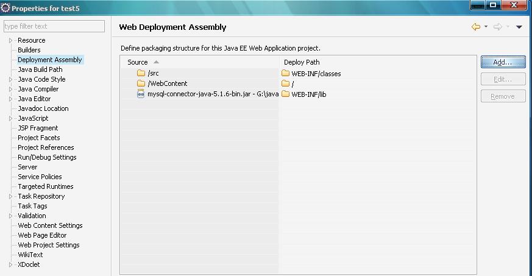
Task: Select the /WebContent folder icon
Action: point(141,83)
